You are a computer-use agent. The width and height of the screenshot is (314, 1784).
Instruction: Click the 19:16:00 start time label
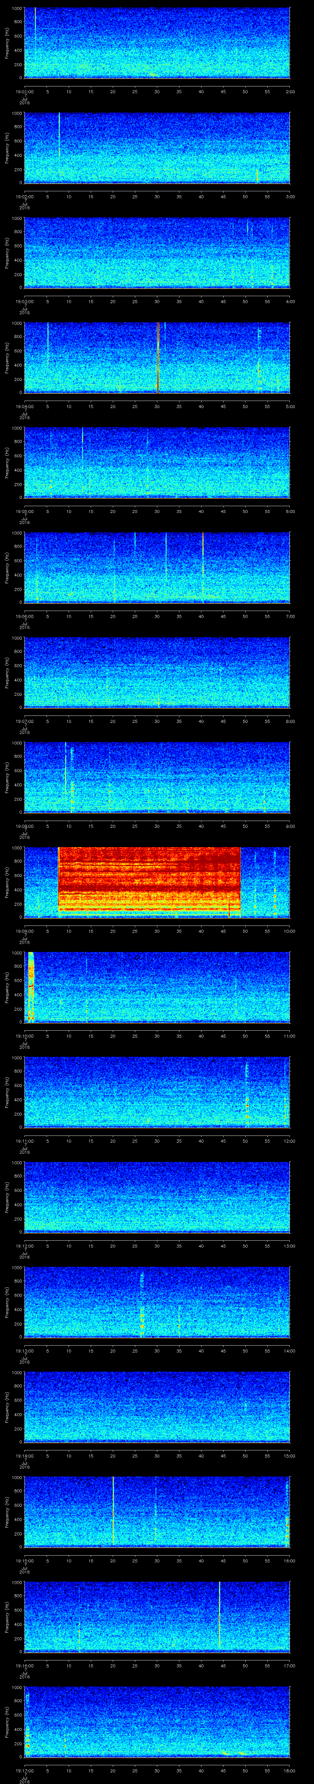(x=24, y=1666)
